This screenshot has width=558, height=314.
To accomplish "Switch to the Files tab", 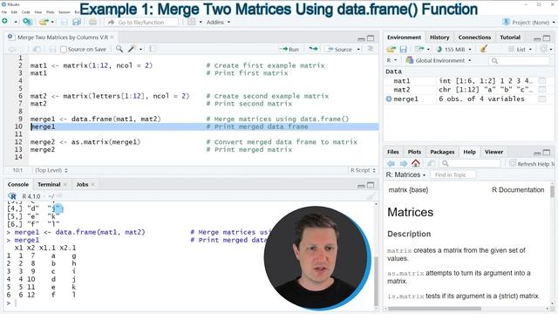I will click(393, 152).
